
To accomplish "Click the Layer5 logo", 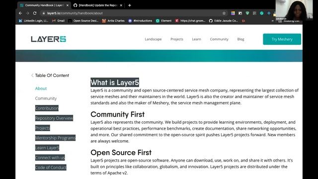I will tap(49, 39).
